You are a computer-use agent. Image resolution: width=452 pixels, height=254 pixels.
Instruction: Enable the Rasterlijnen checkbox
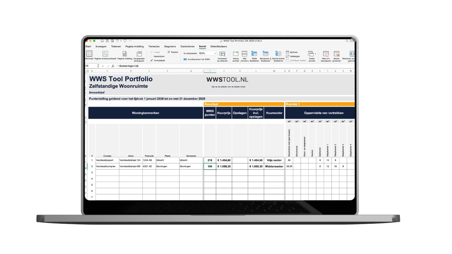152,56
